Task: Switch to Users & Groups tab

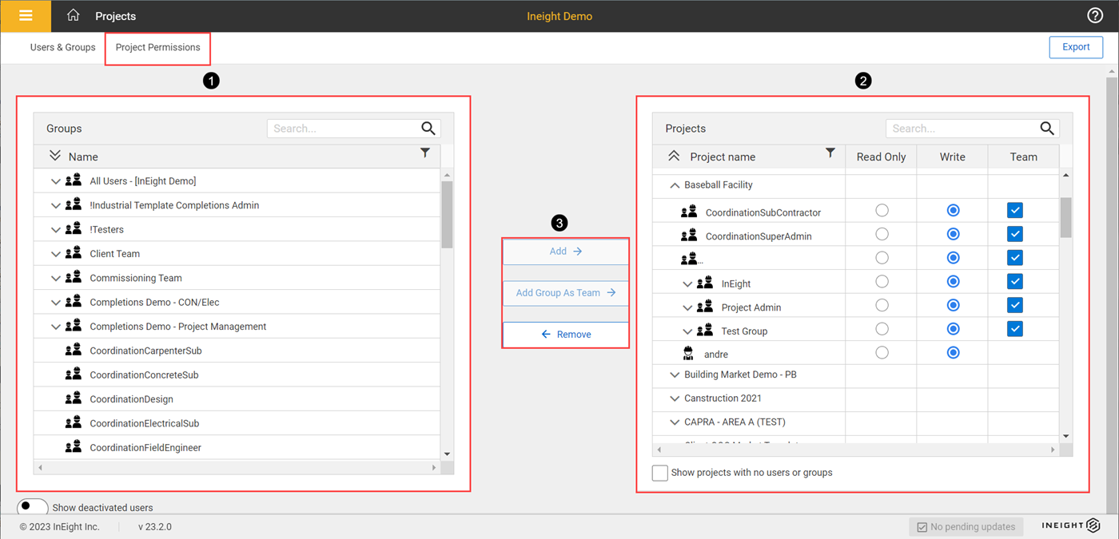Action: 62,48
